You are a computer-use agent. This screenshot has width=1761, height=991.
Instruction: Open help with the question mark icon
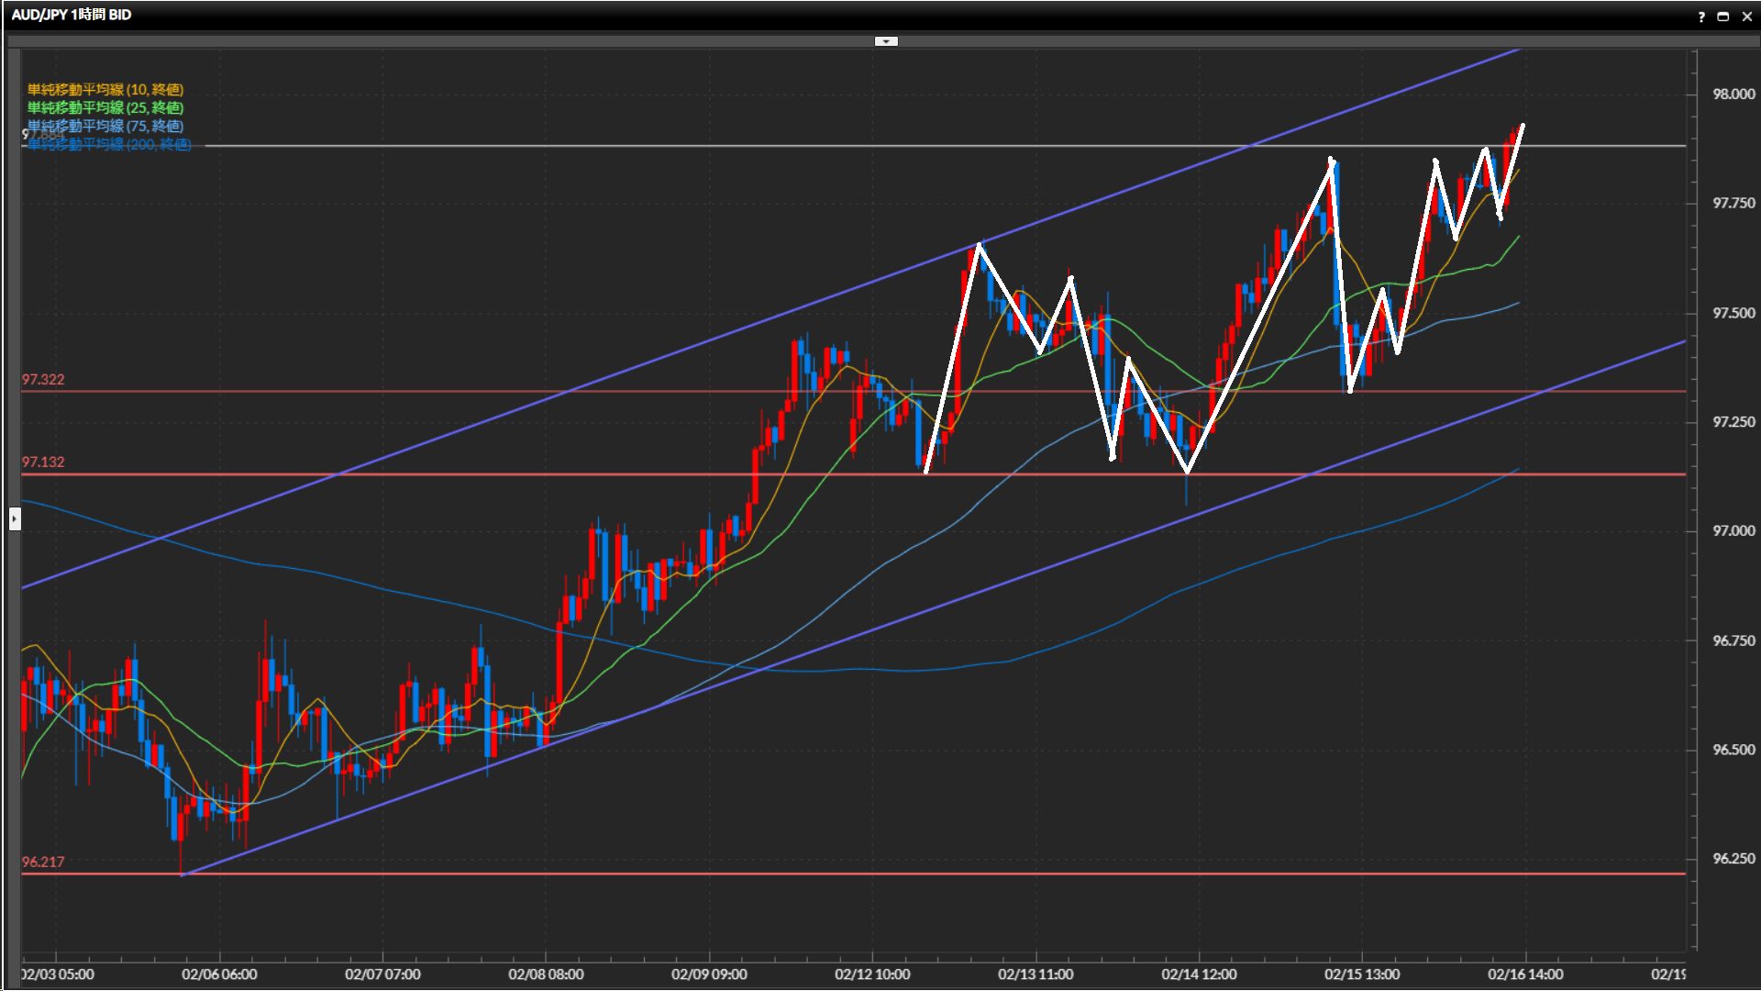pos(1701,17)
